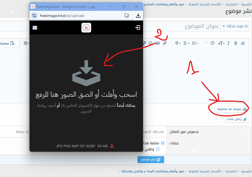Click the Freeimage.host logo icon

(86, 28)
